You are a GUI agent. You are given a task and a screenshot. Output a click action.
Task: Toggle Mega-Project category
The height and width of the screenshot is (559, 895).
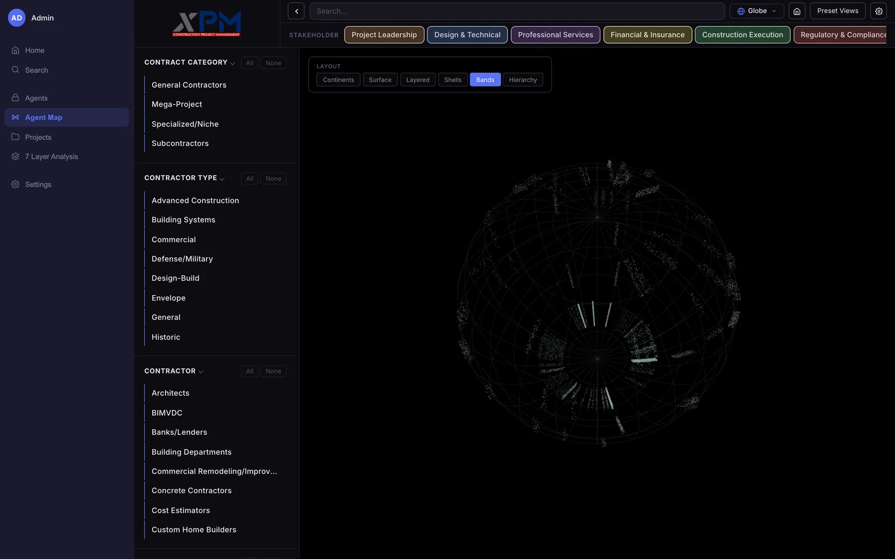[215, 105]
